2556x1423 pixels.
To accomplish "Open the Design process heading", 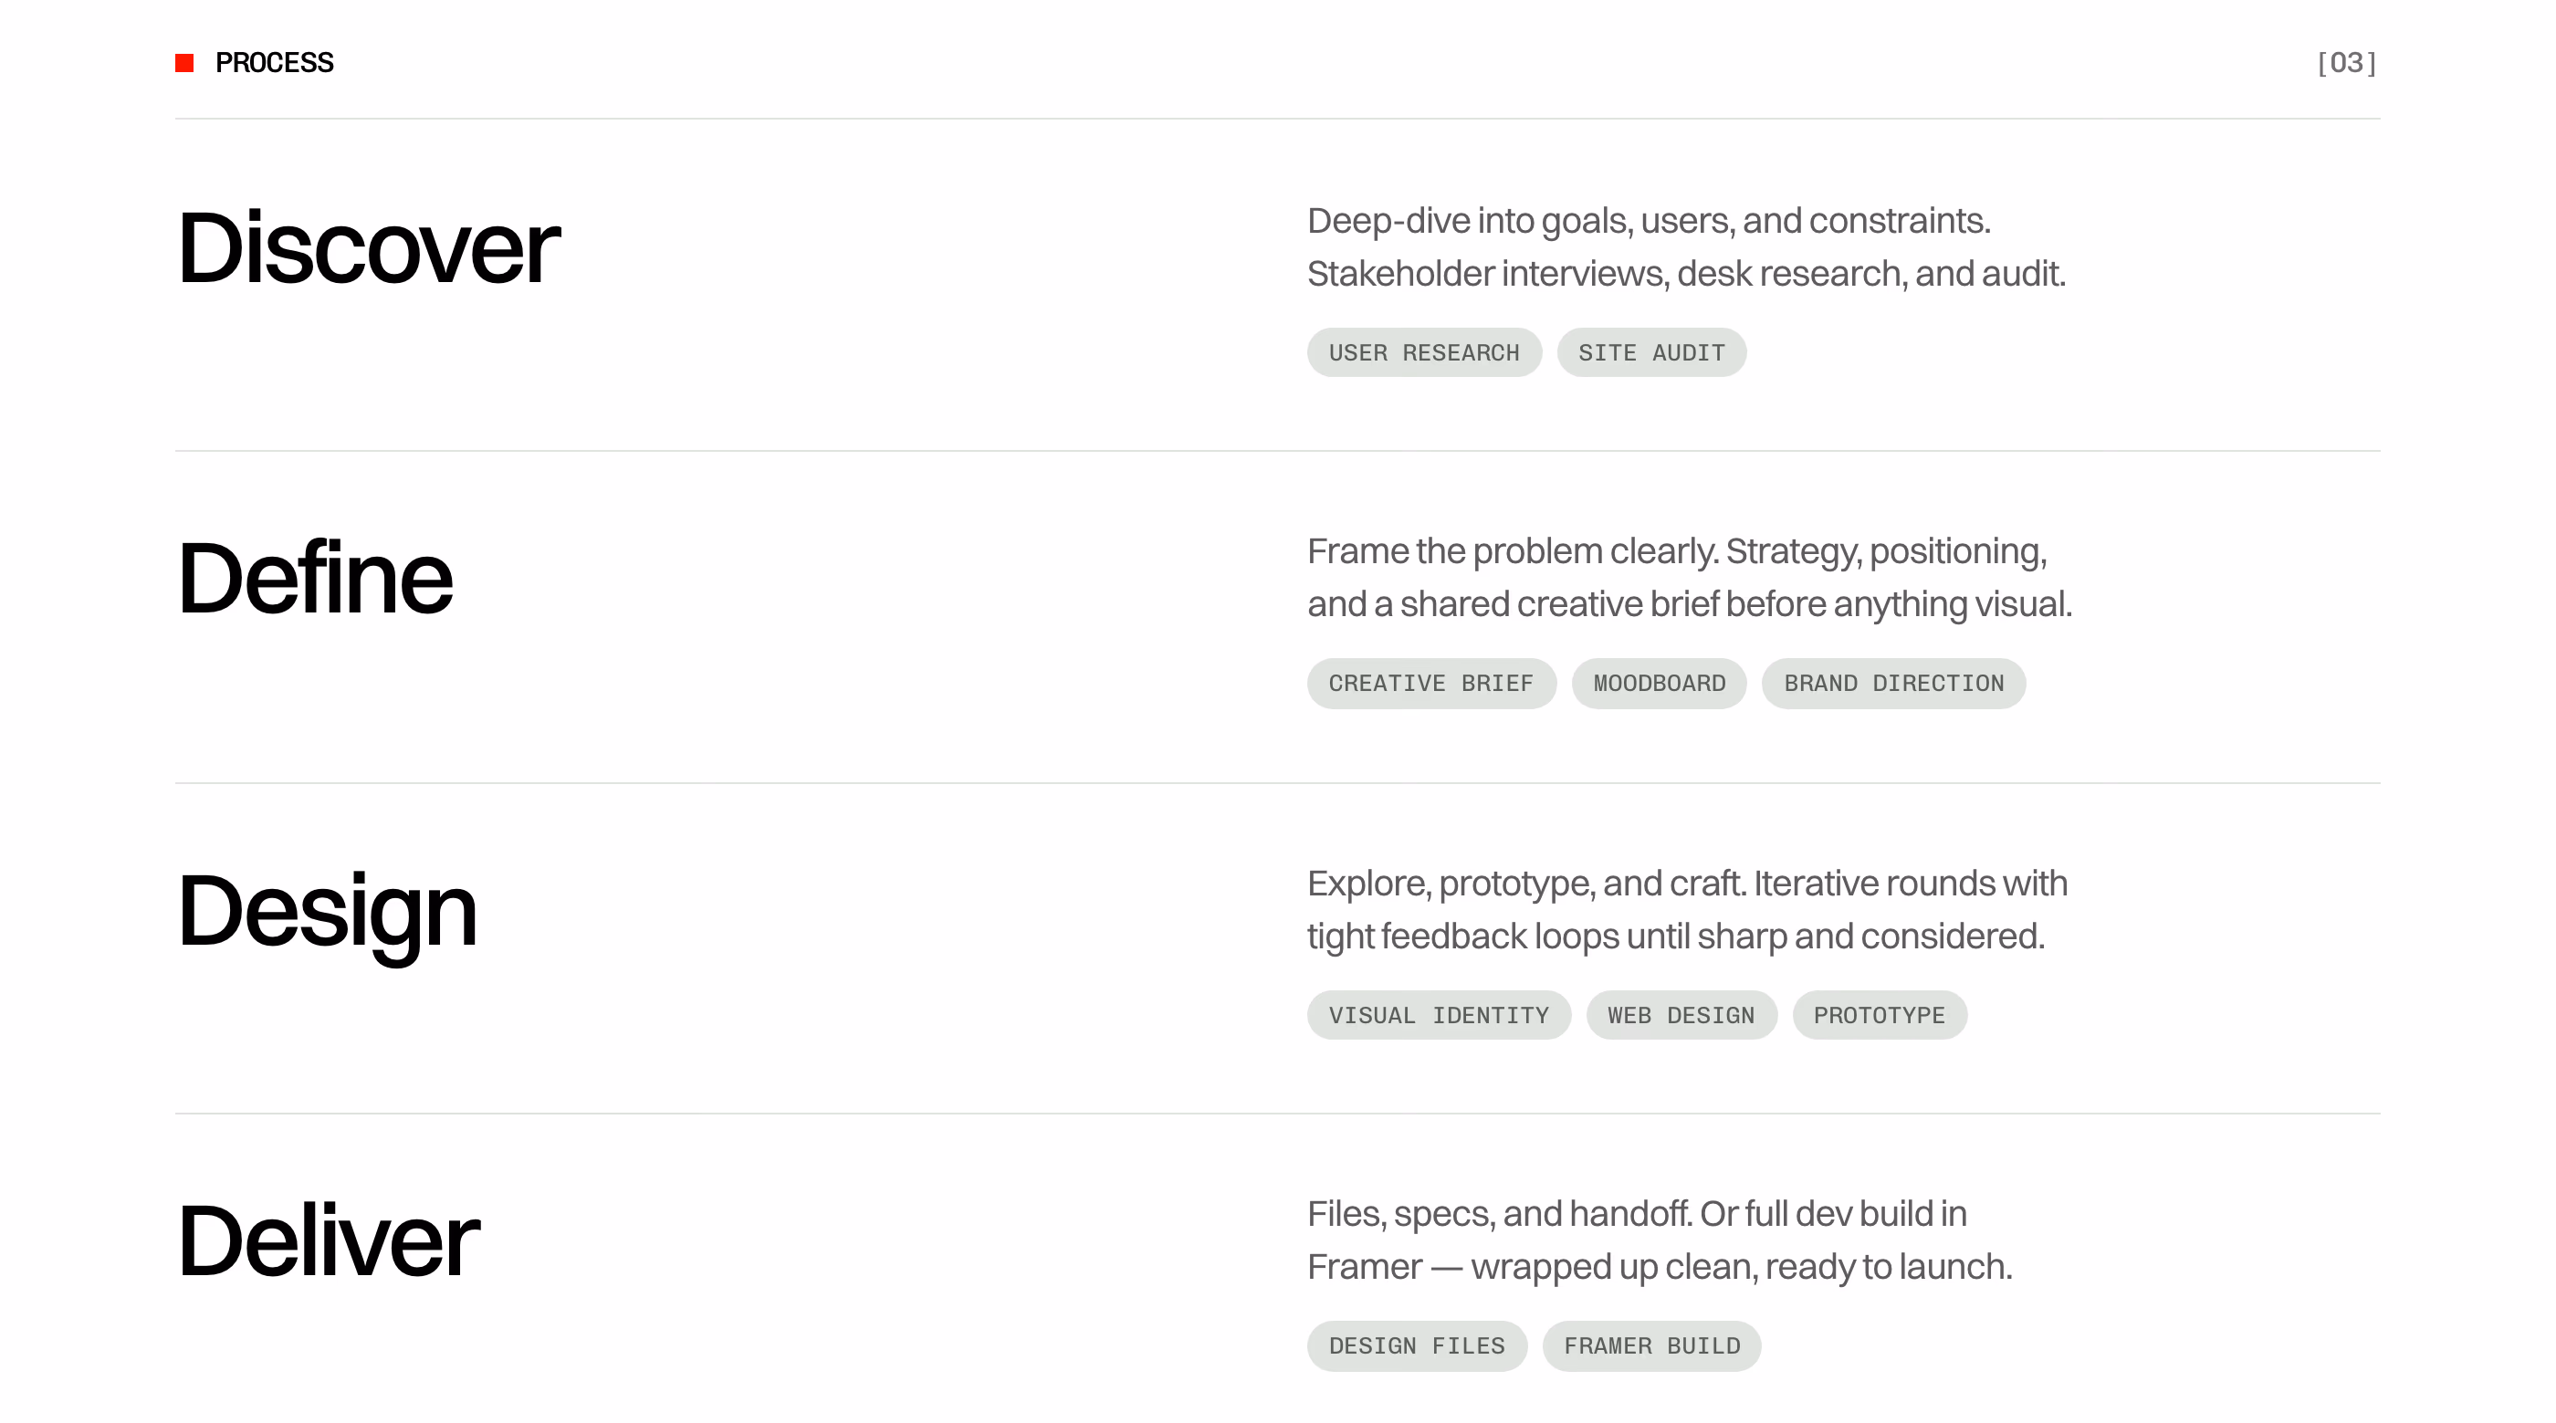I will click(328, 913).
